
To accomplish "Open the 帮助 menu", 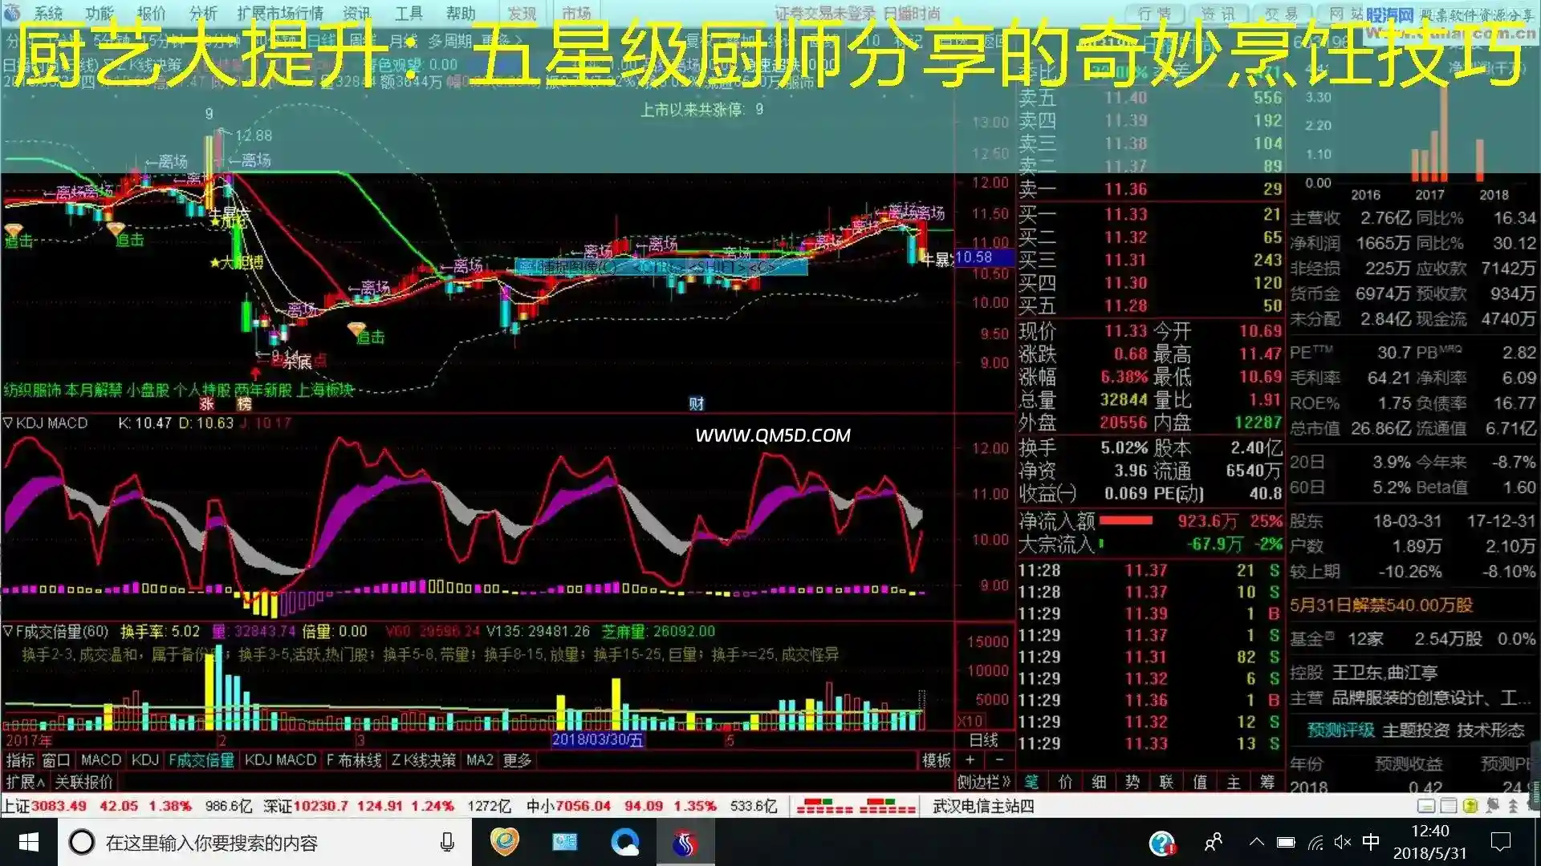I will (461, 13).
